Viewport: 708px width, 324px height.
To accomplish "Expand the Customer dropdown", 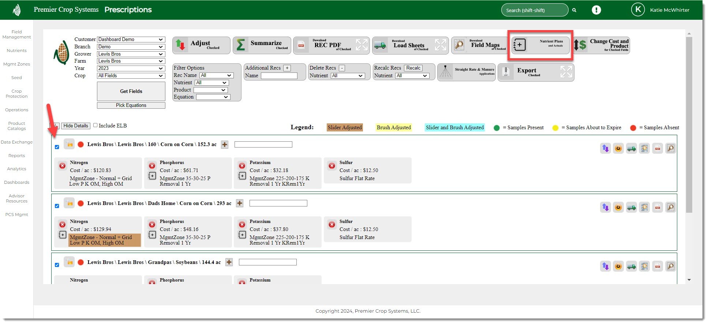I will (x=131, y=40).
